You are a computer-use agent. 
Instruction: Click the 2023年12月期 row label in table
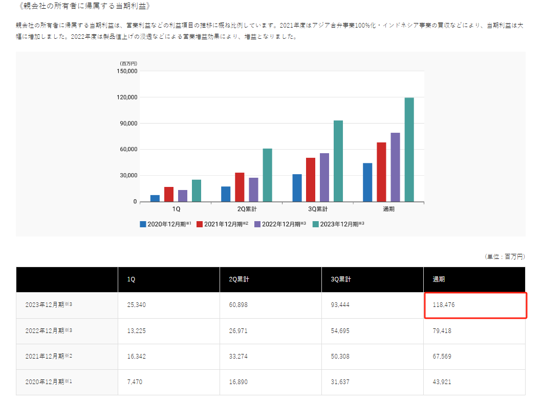coord(49,305)
